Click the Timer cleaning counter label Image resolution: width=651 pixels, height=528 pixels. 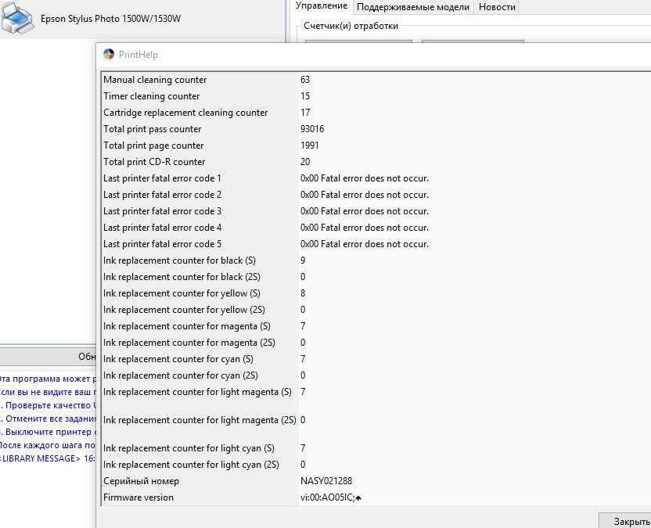coord(152,96)
